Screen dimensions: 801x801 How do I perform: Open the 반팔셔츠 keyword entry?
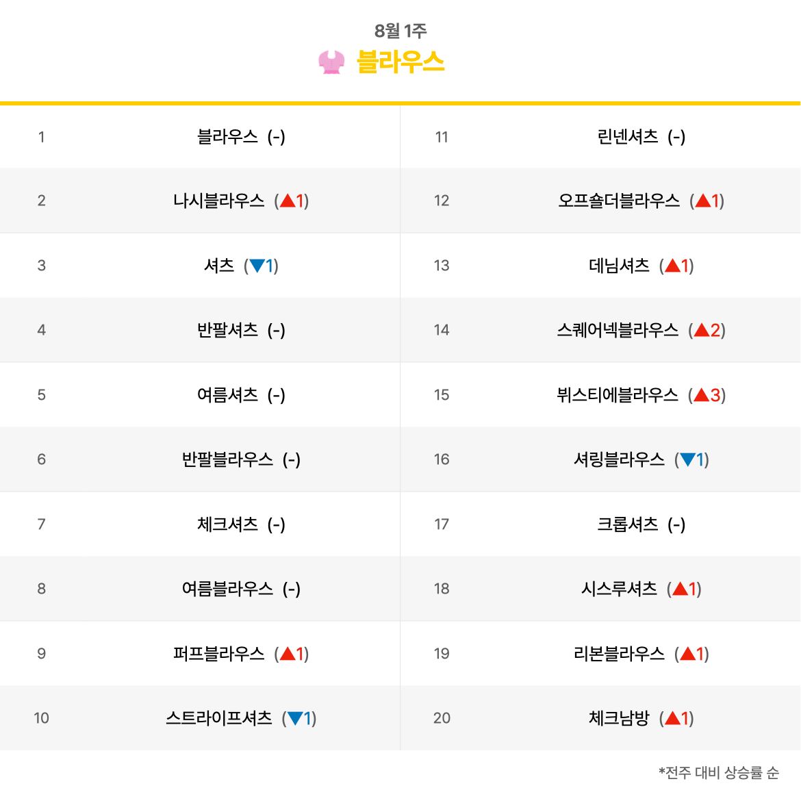pyautogui.click(x=228, y=330)
